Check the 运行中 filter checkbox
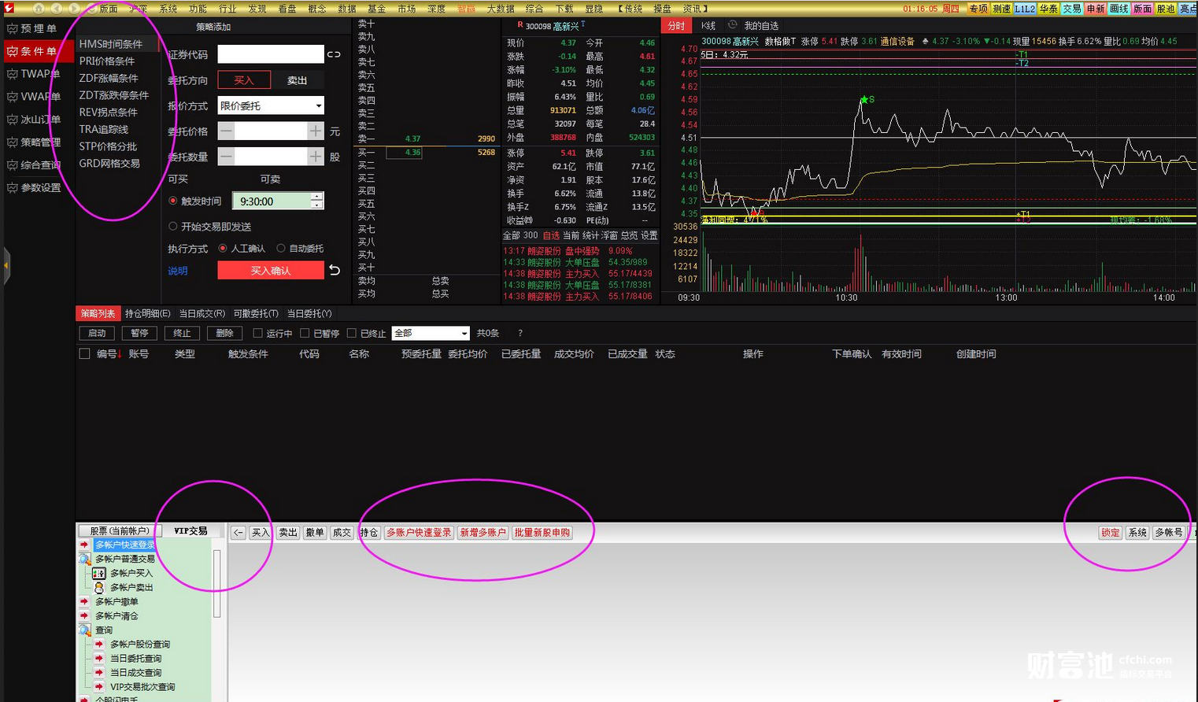 (x=257, y=334)
